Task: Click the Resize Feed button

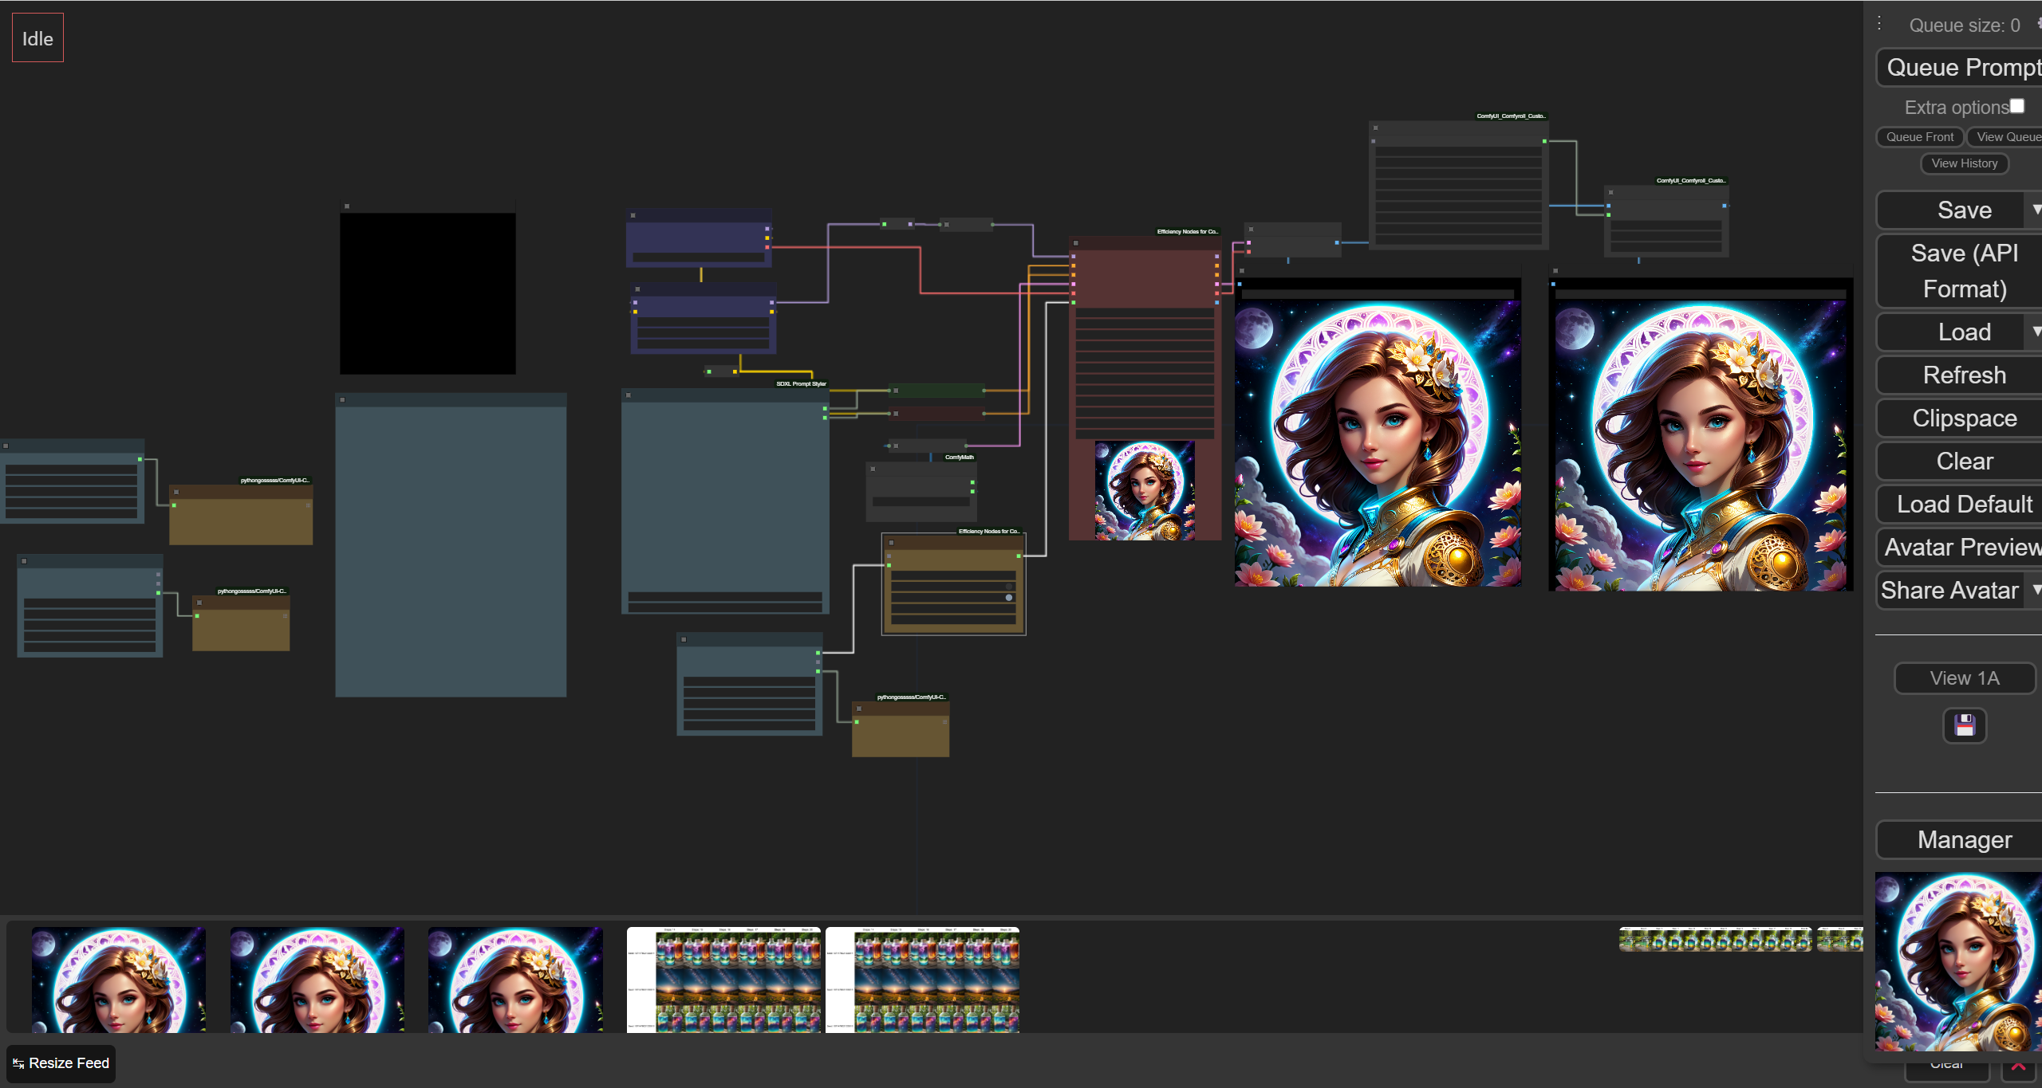Action: (x=61, y=1063)
